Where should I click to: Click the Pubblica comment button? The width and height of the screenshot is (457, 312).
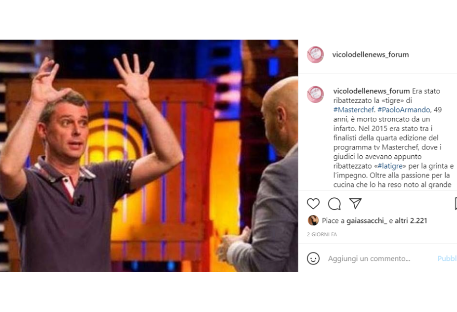pyautogui.click(x=447, y=259)
